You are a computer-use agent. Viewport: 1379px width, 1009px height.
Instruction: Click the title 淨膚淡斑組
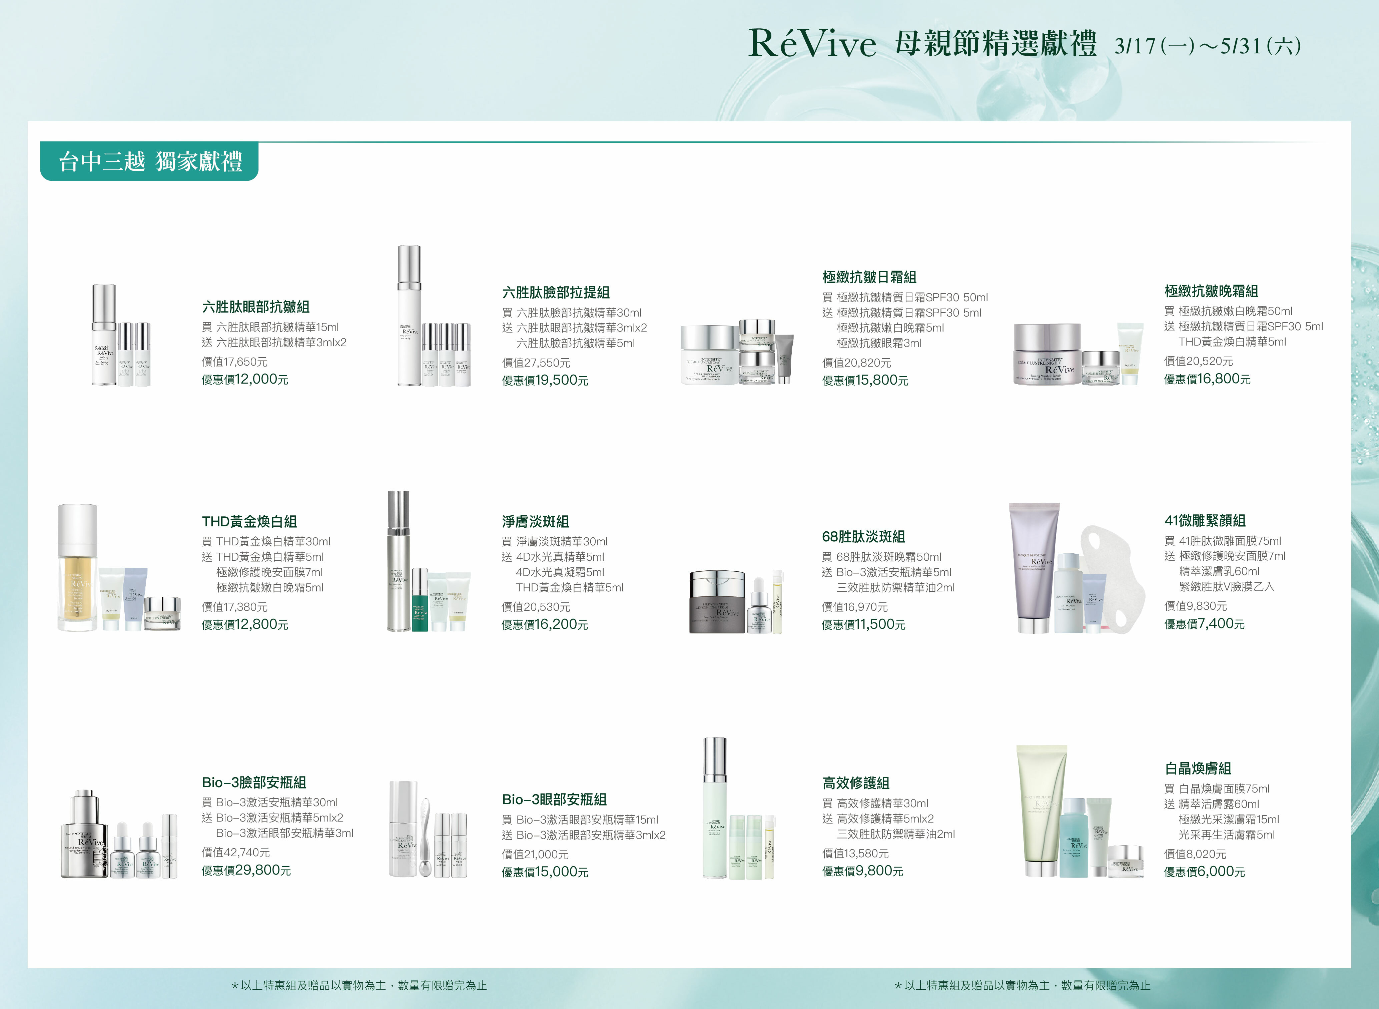536,522
